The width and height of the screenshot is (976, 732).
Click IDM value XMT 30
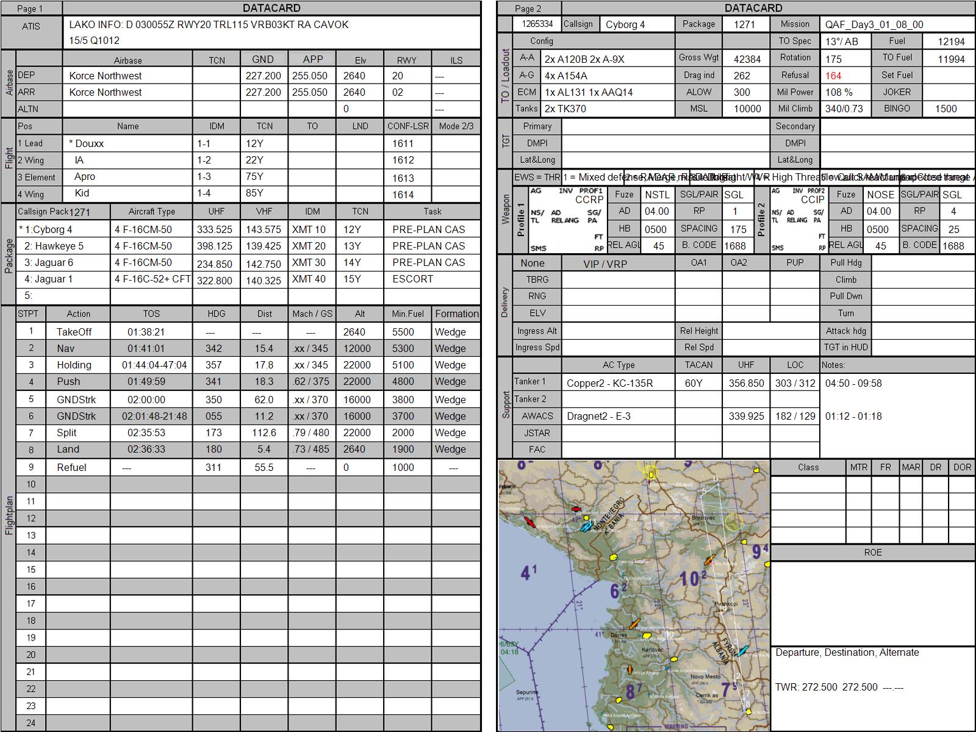coord(309,263)
